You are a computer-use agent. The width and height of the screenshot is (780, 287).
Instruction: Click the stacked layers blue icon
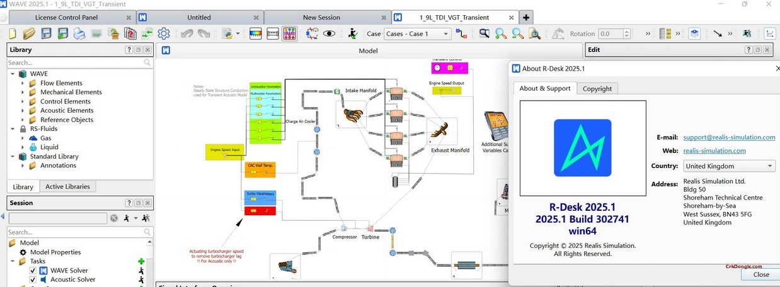(694, 33)
